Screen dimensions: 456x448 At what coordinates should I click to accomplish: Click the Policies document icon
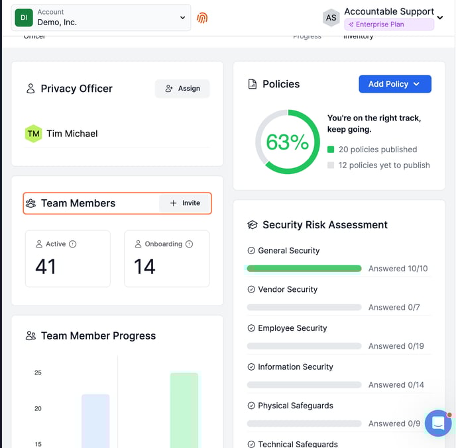click(252, 84)
